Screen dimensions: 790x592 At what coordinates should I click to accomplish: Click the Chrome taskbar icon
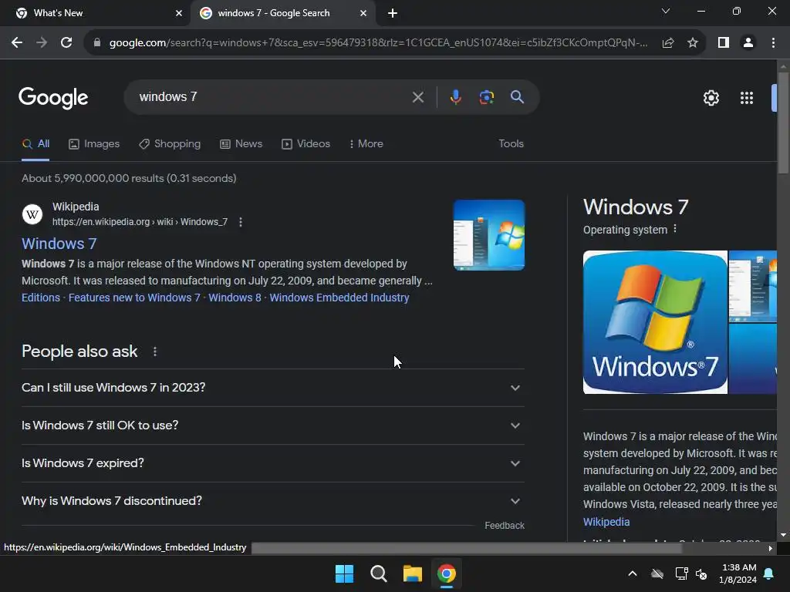point(447,573)
